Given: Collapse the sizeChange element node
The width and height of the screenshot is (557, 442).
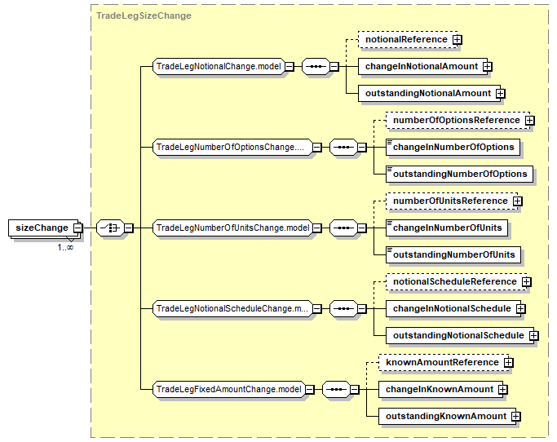Looking at the screenshot, I should (77, 228).
